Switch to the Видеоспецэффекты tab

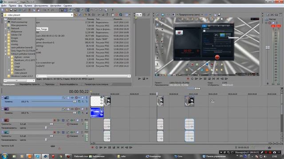(69, 84)
